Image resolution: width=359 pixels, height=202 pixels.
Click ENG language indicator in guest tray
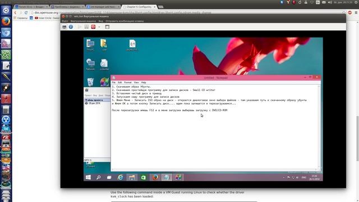click(304, 177)
